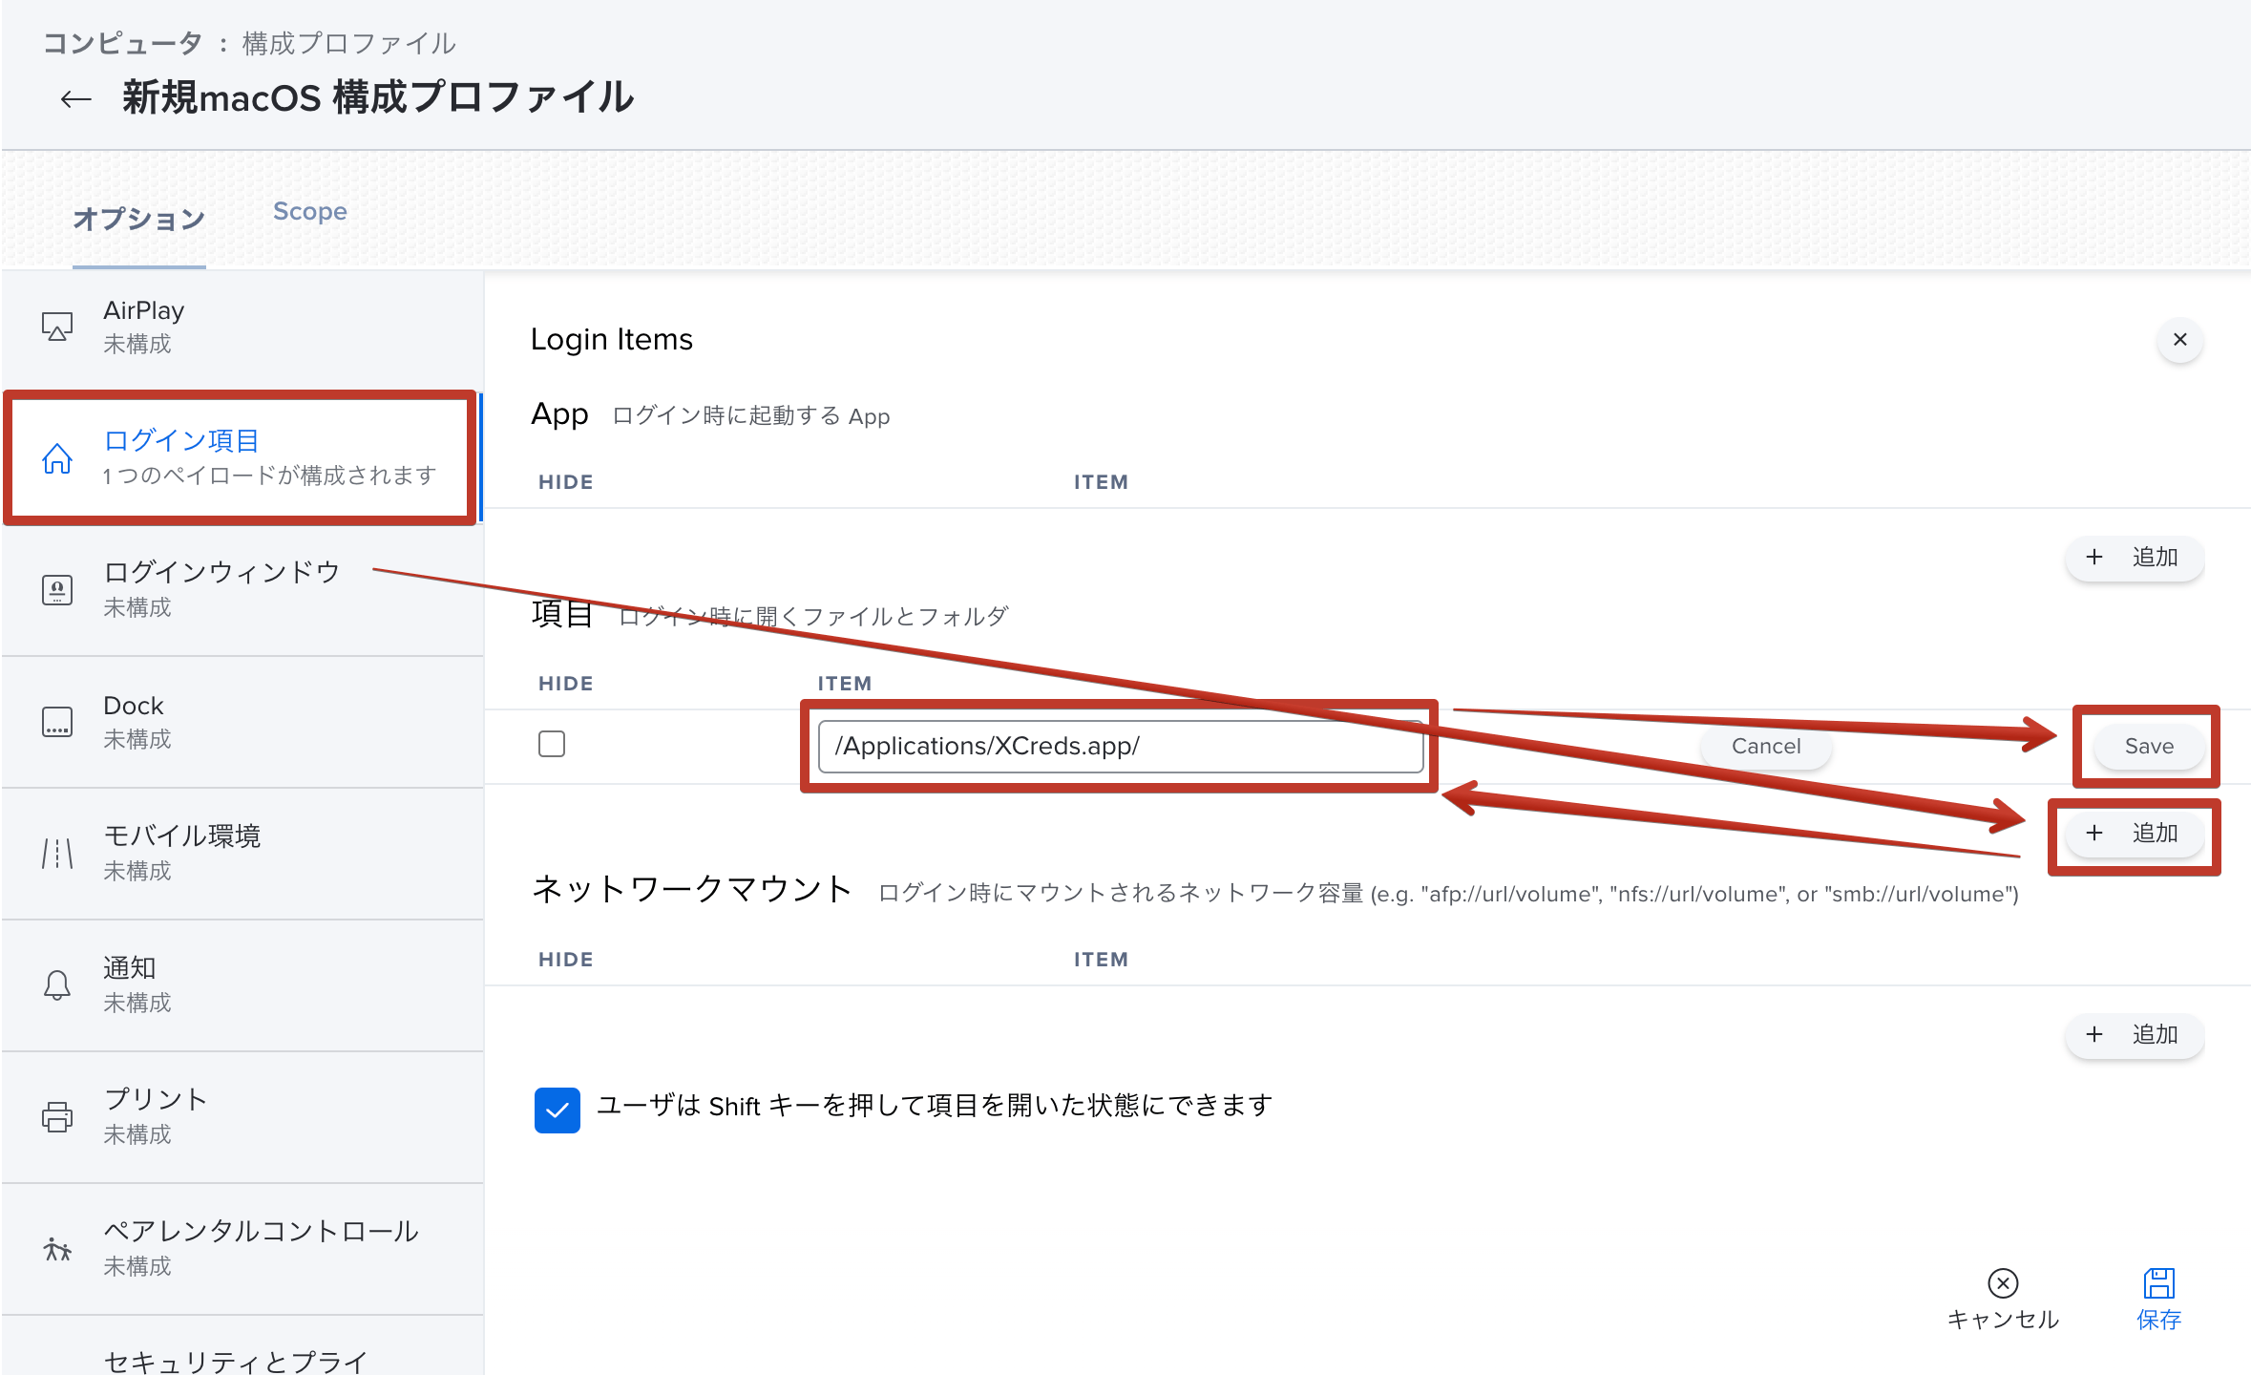
Task: Open the 通知 payload entry
Action: 243,985
